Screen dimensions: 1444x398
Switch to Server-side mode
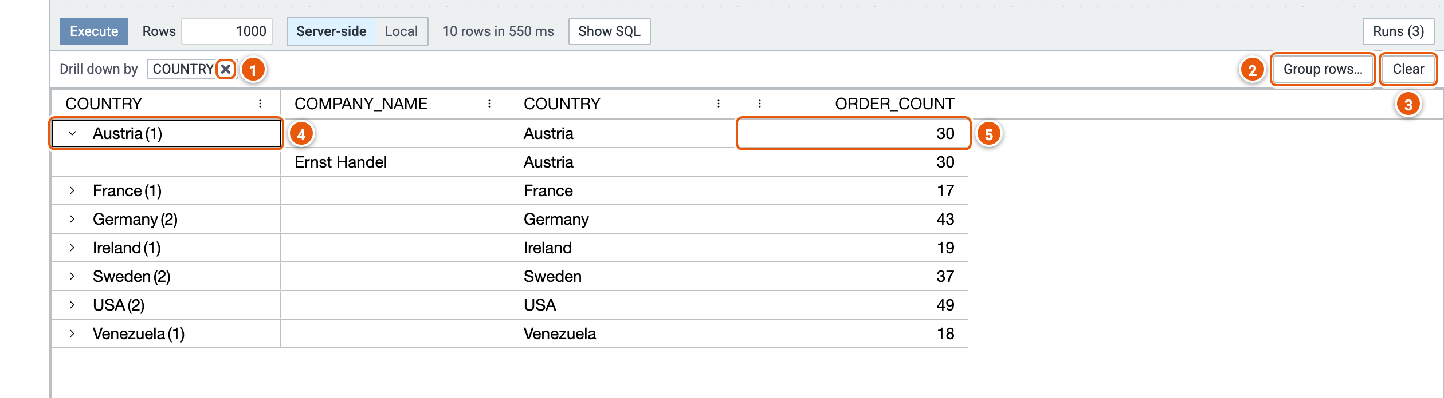pos(331,31)
